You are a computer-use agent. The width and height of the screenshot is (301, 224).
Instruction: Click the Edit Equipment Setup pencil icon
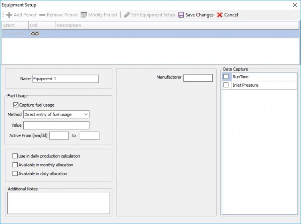[x=127, y=15]
